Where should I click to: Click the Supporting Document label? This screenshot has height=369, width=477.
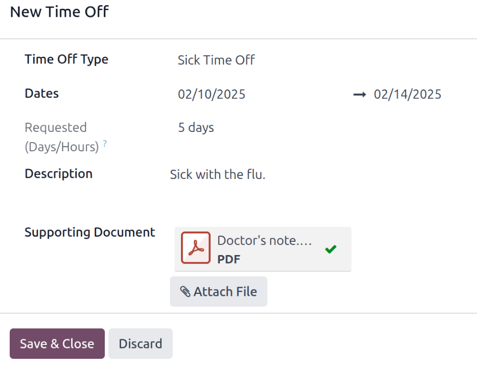(x=90, y=232)
